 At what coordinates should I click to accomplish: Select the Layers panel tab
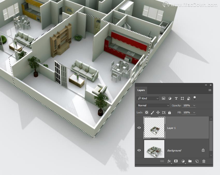click(x=141, y=90)
